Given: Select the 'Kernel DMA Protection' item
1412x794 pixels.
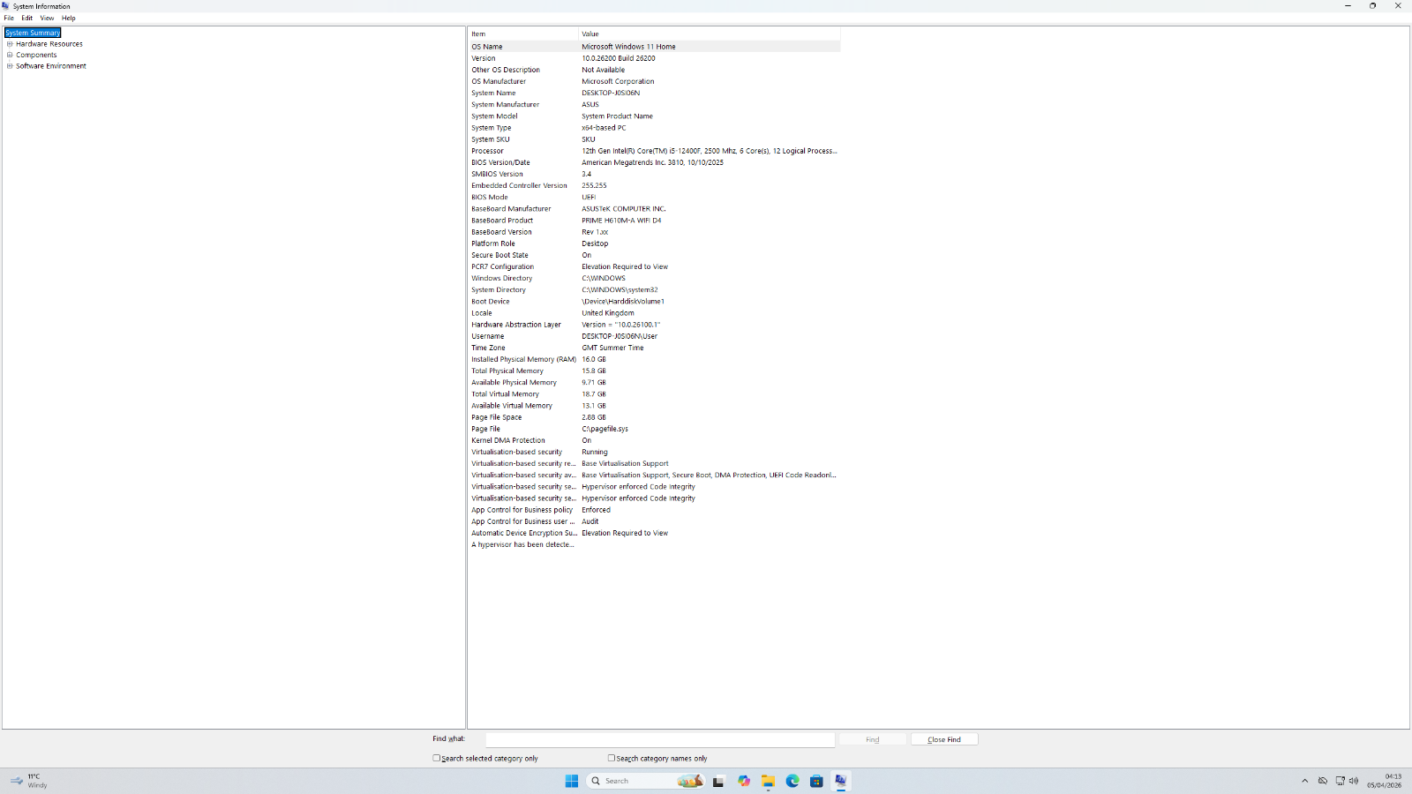Looking at the screenshot, I should coord(508,440).
